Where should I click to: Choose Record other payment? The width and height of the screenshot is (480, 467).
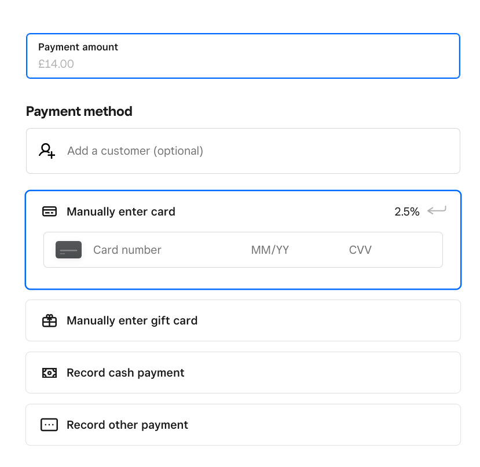pos(127,425)
